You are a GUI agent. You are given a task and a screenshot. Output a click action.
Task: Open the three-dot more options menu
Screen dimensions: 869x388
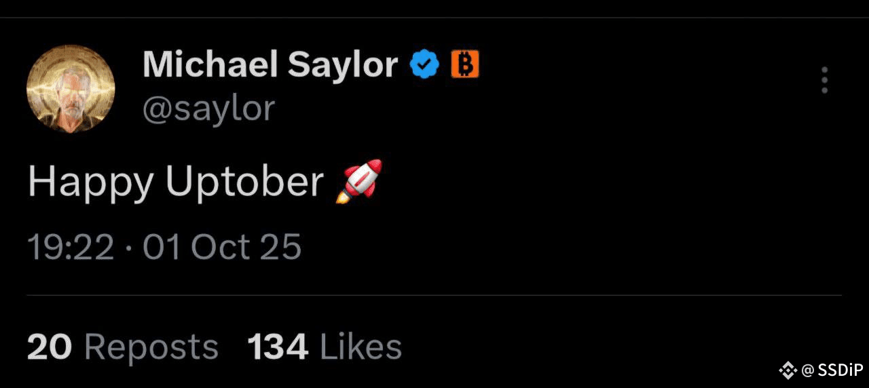pos(824,80)
